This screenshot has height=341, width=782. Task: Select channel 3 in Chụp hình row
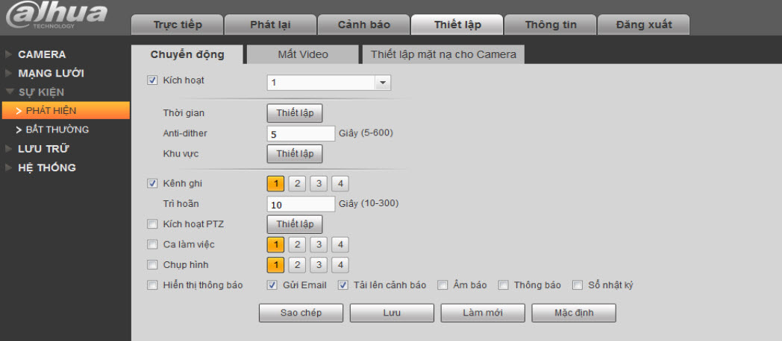[318, 264]
